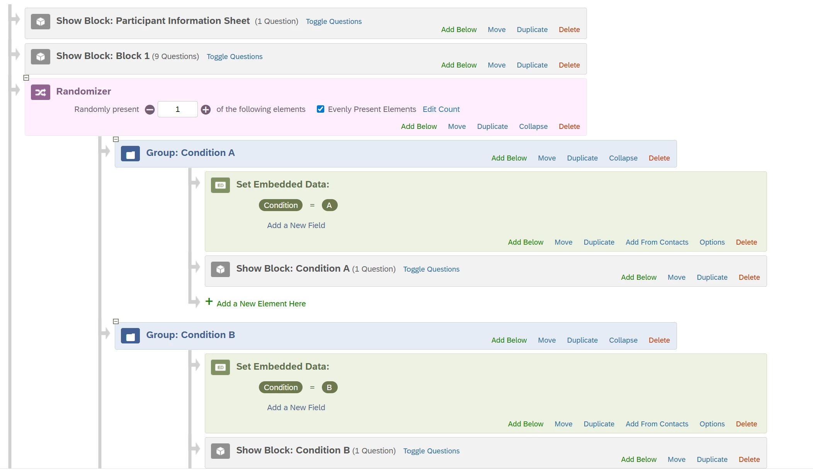Screen dimensions: 813x470
Task: Open Options for Condition B embedded data
Action: click(712, 424)
